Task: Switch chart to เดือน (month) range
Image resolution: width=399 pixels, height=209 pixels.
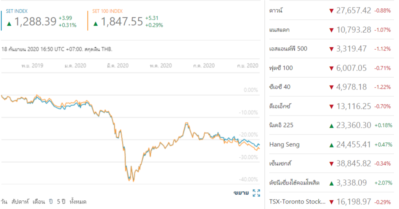Action: click(39, 202)
